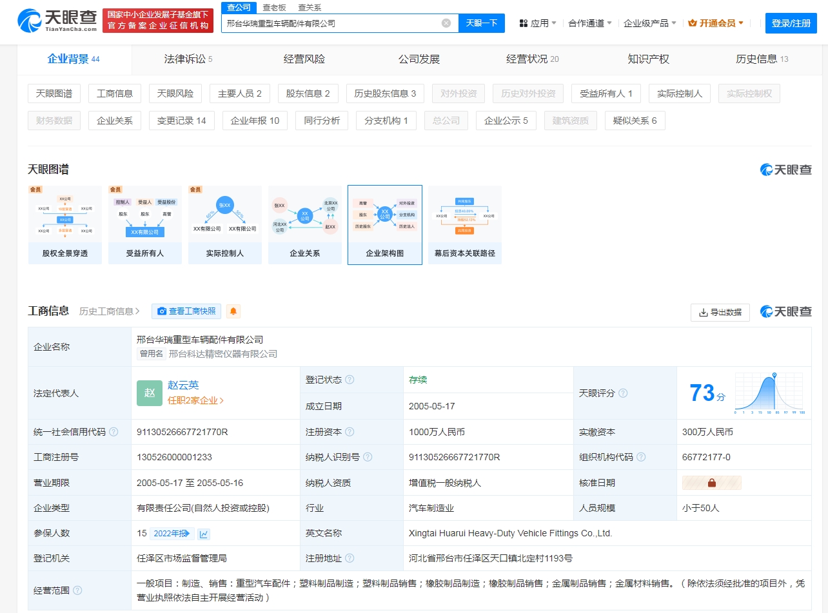Viewport: 828px width, 613px height.
Task: Click the help icon beside 天眼评分
Action: coord(623,393)
